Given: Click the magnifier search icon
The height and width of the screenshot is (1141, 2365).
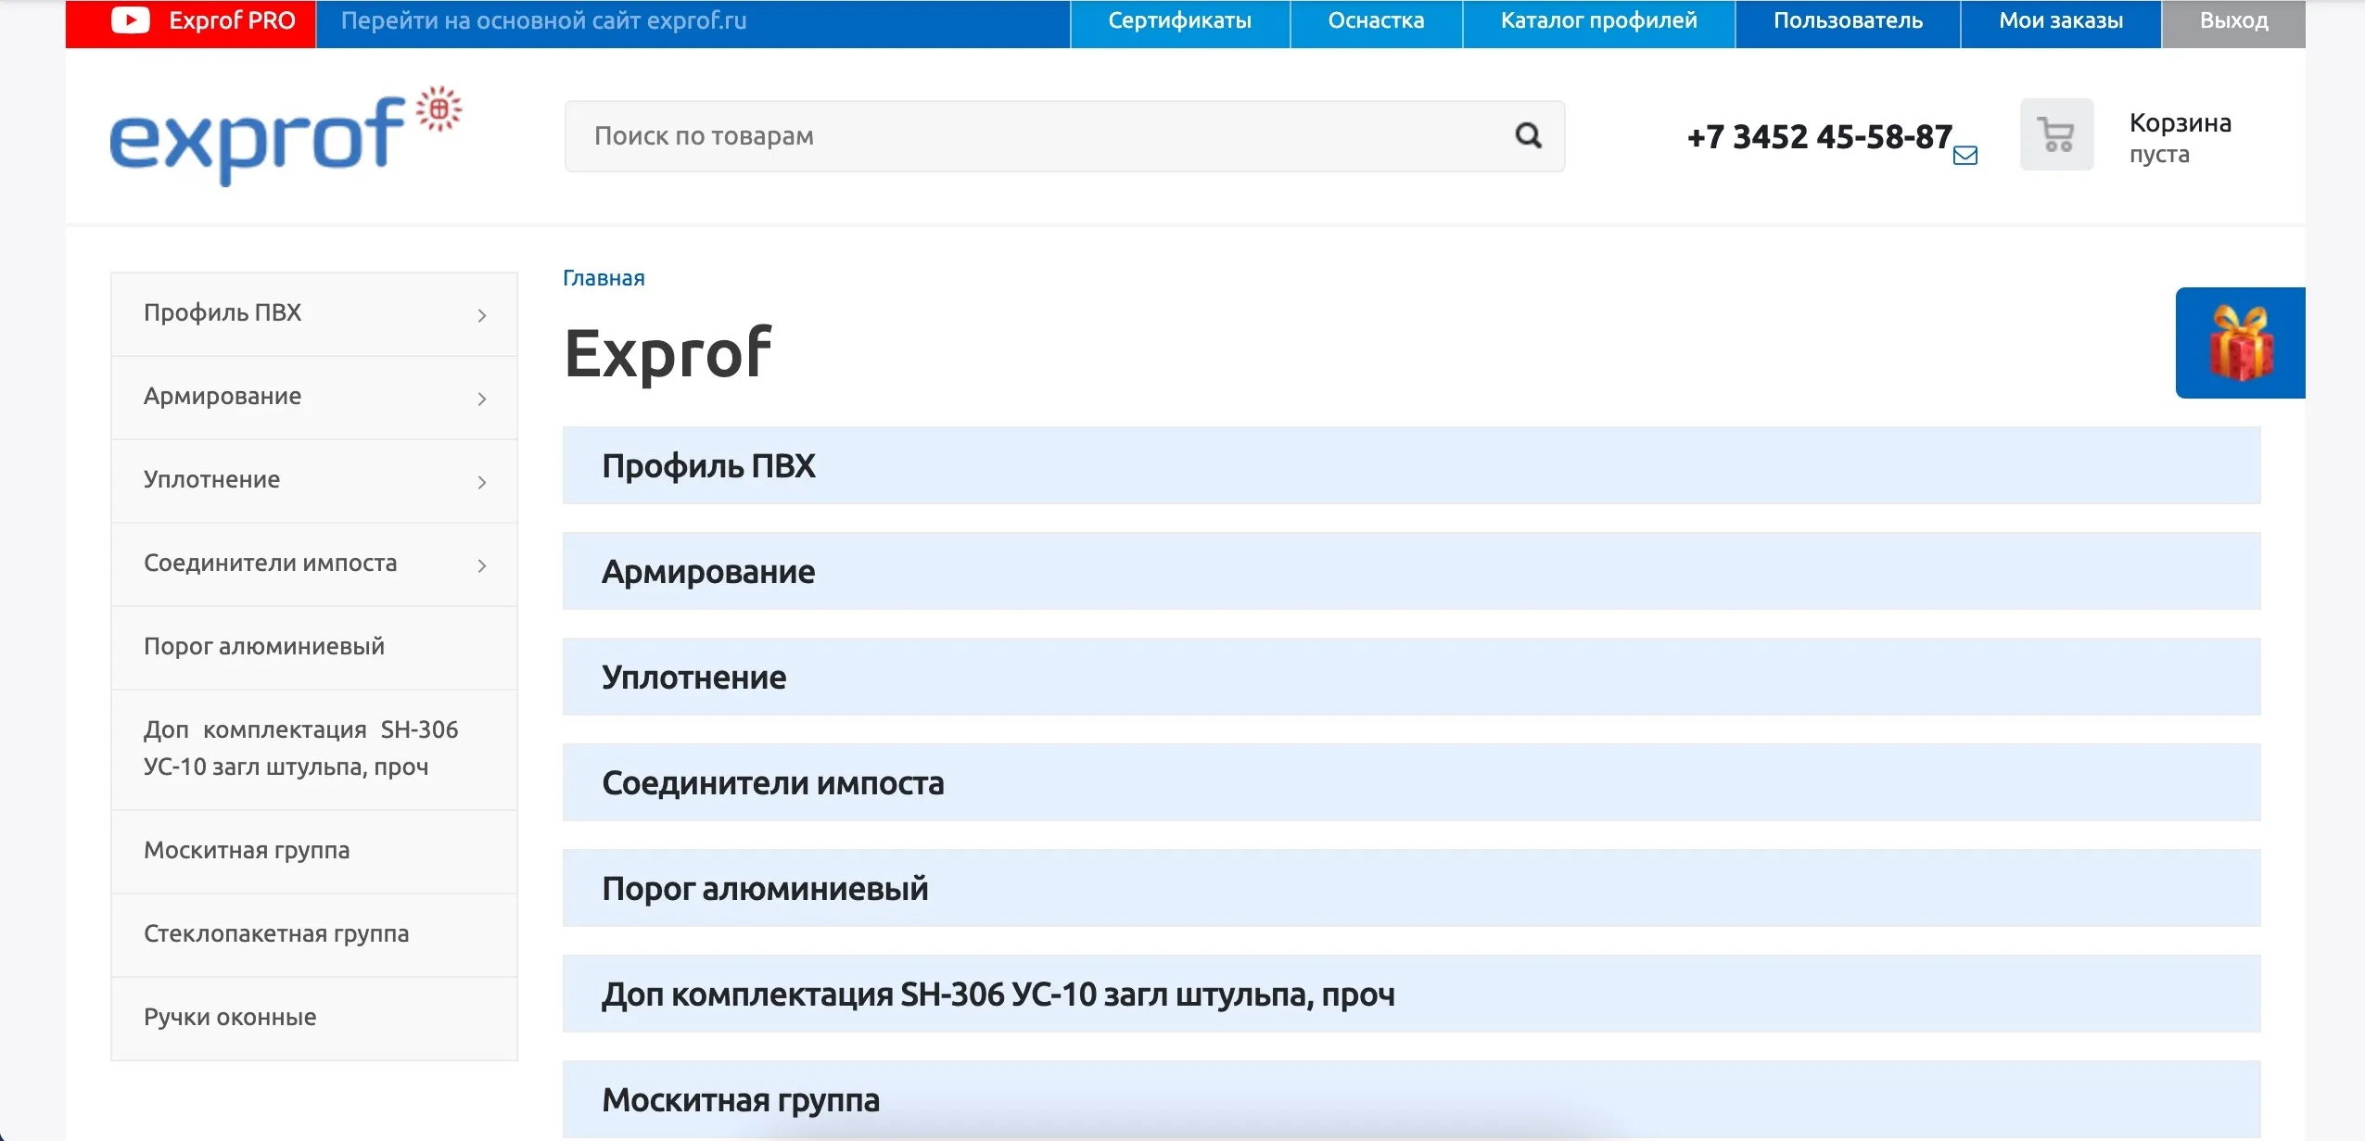Looking at the screenshot, I should 1528,136.
